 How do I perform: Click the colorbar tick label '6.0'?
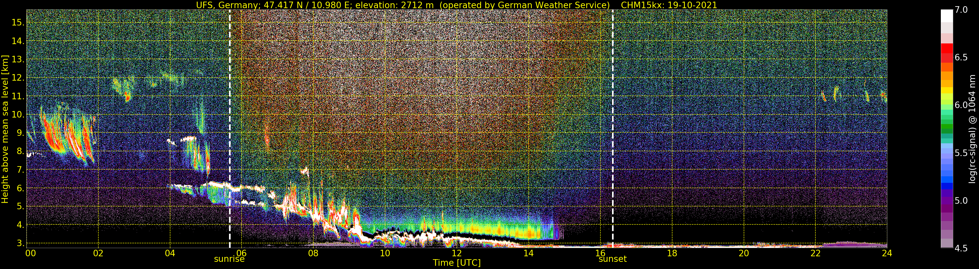[x=961, y=105]
